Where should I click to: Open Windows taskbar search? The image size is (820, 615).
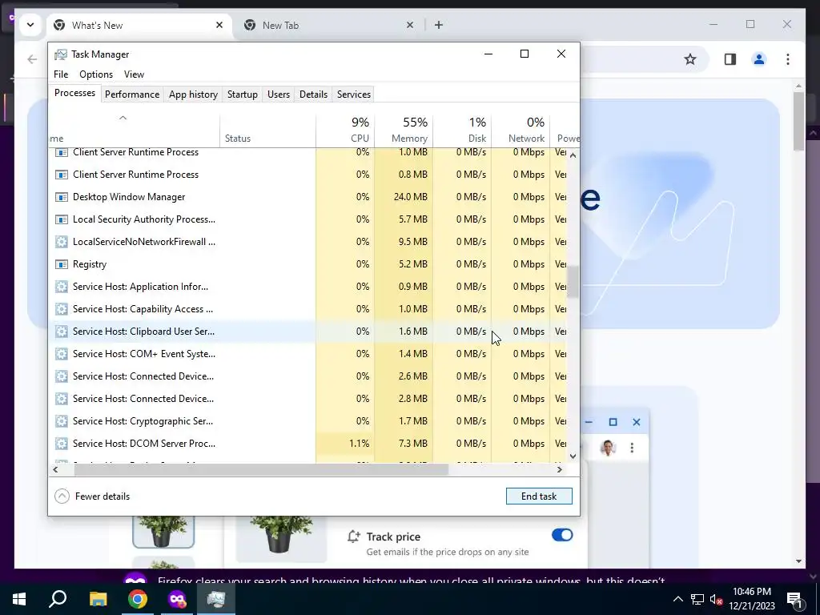coord(58,599)
